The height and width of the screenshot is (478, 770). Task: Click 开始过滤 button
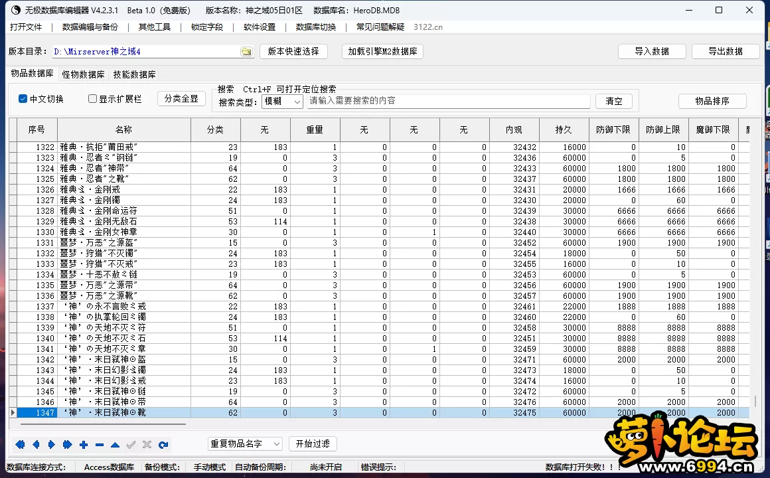pos(313,443)
